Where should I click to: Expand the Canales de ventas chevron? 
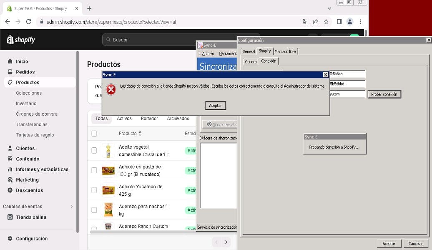72,207
